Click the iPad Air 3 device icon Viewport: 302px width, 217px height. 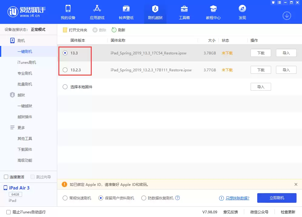pyautogui.click(x=5, y=188)
